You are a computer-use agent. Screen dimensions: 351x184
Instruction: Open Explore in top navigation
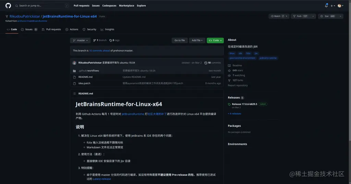pyautogui.click(x=141, y=5)
